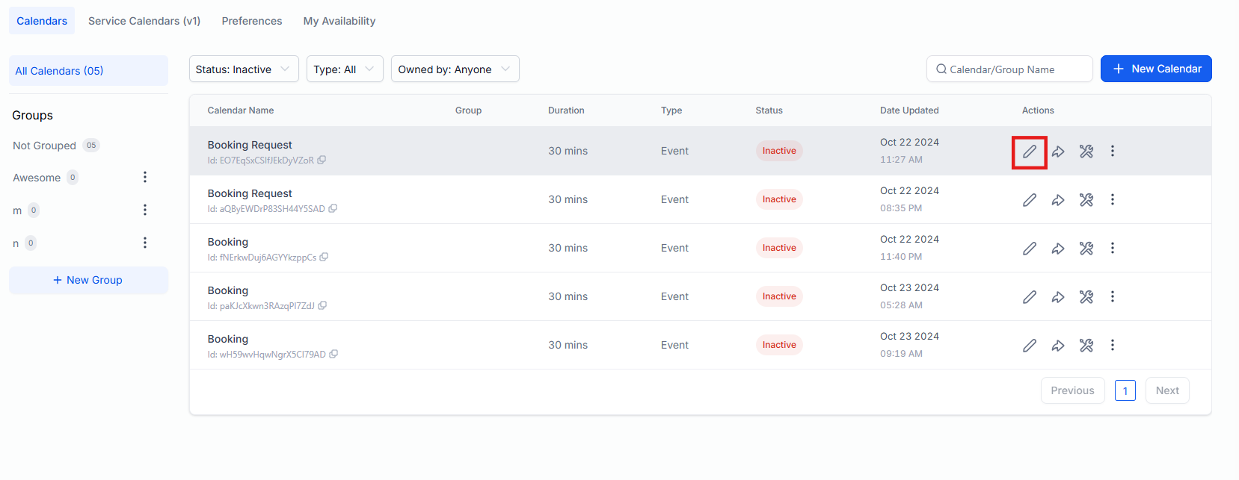Copy the ID starting with wH59wv

pyautogui.click(x=333, y=355)
